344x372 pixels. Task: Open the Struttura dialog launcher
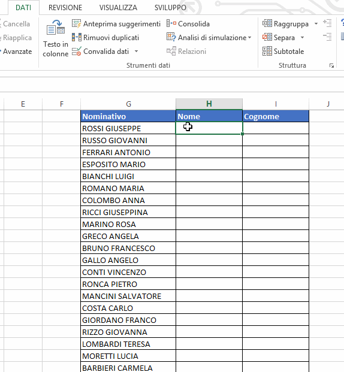(331, 66)
